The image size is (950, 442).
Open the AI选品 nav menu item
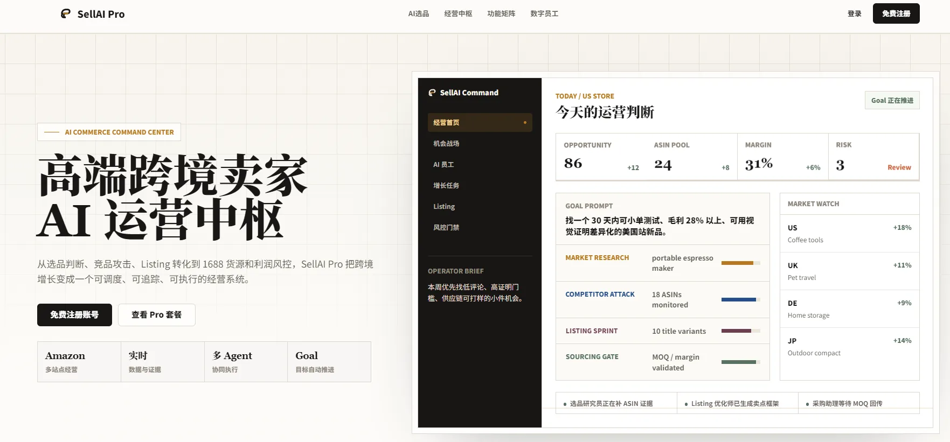pyautogui.click(x=419, y=14)
